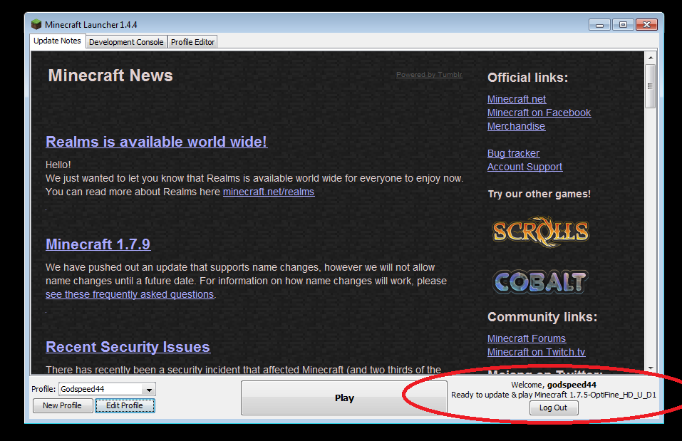Screen dimensions: 682x441
Task: Click the 'Try our other games!' text
Action: click(x=539, y=194)
